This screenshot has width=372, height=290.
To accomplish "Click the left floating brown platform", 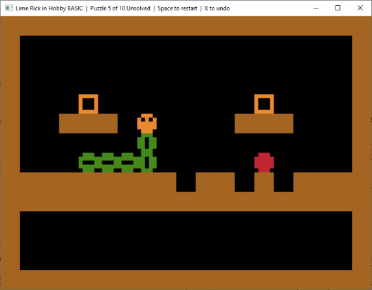I will pos(88,123).
